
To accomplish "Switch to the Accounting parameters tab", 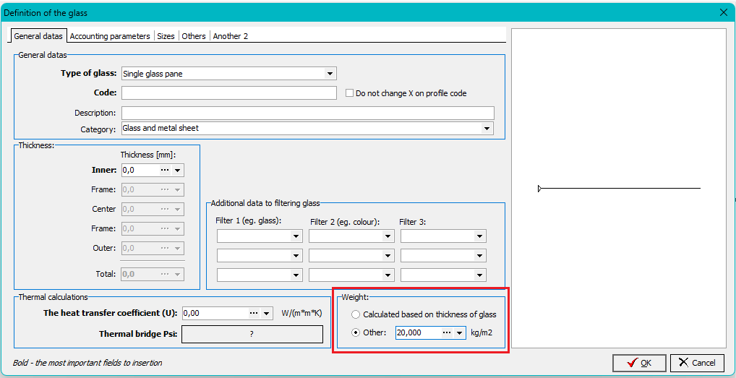I will (110, 36).
